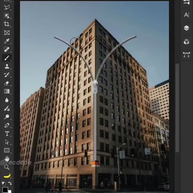Select the Rectangle shape tool

coord(7,150)
